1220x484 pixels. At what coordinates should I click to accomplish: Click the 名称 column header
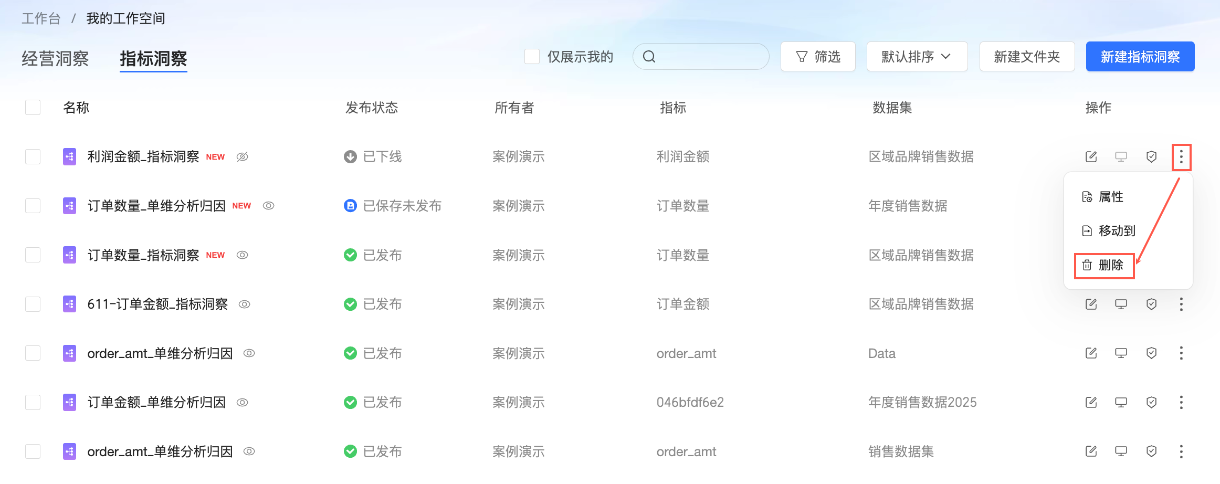(x=76, y=108)
